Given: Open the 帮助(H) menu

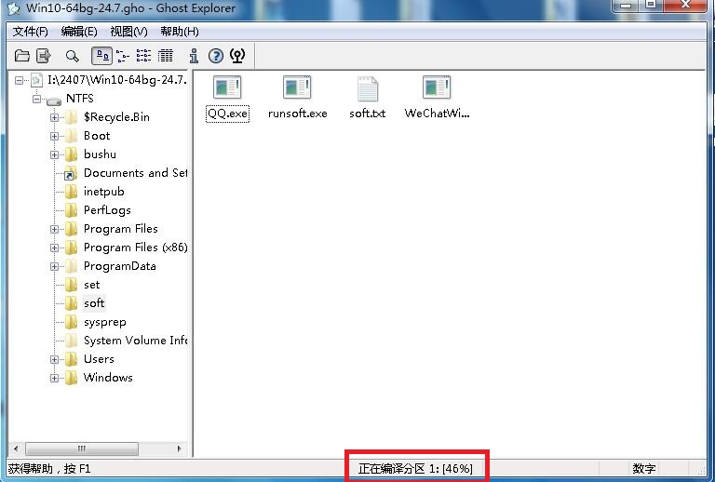Looking at the screenshot, I should click(180, 32).
